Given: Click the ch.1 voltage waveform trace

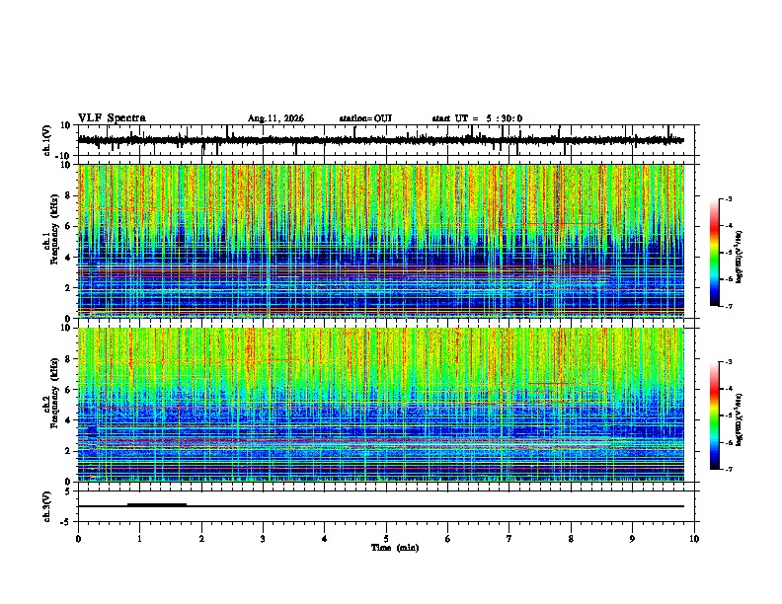Looking at the screenshot, I should point(380,140).
